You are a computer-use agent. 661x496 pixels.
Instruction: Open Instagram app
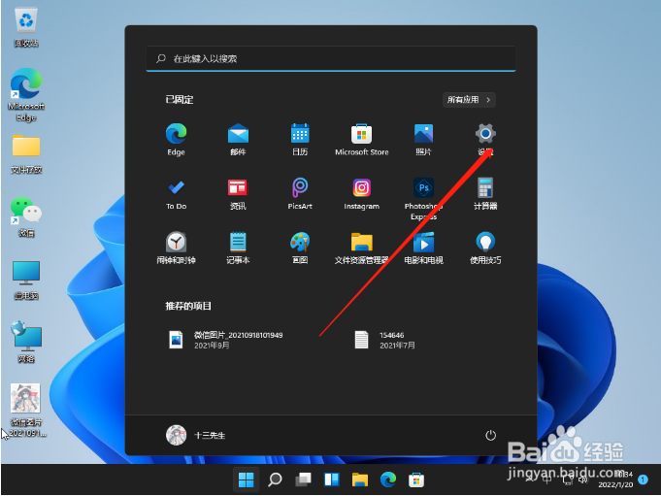362,193
